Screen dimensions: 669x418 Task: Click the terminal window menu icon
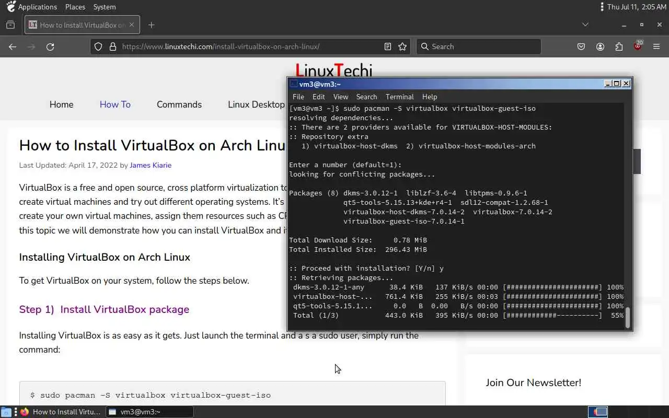pyautogui.click(x=294, y=84)
